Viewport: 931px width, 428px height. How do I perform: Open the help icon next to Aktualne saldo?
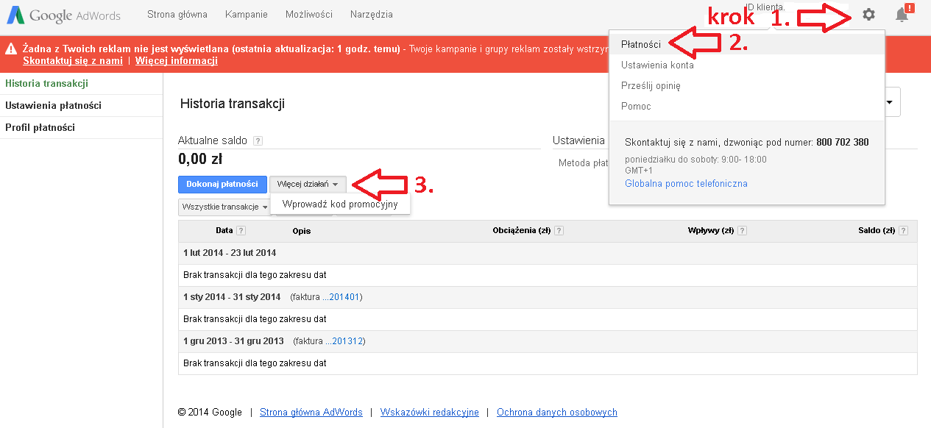[x=258, y=140]
